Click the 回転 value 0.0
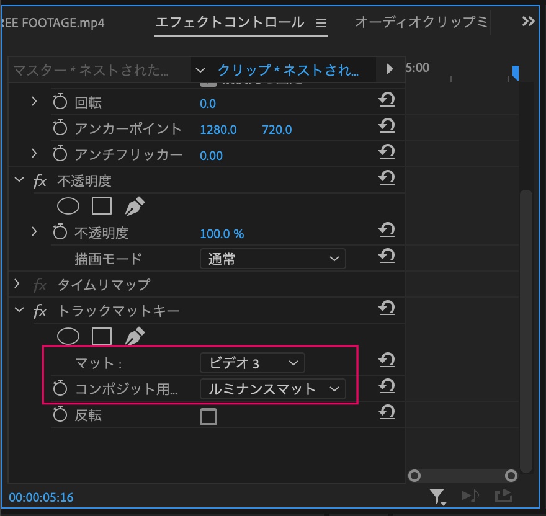The height and width of the screenshot is (516, 546). [x=208, y=104]
